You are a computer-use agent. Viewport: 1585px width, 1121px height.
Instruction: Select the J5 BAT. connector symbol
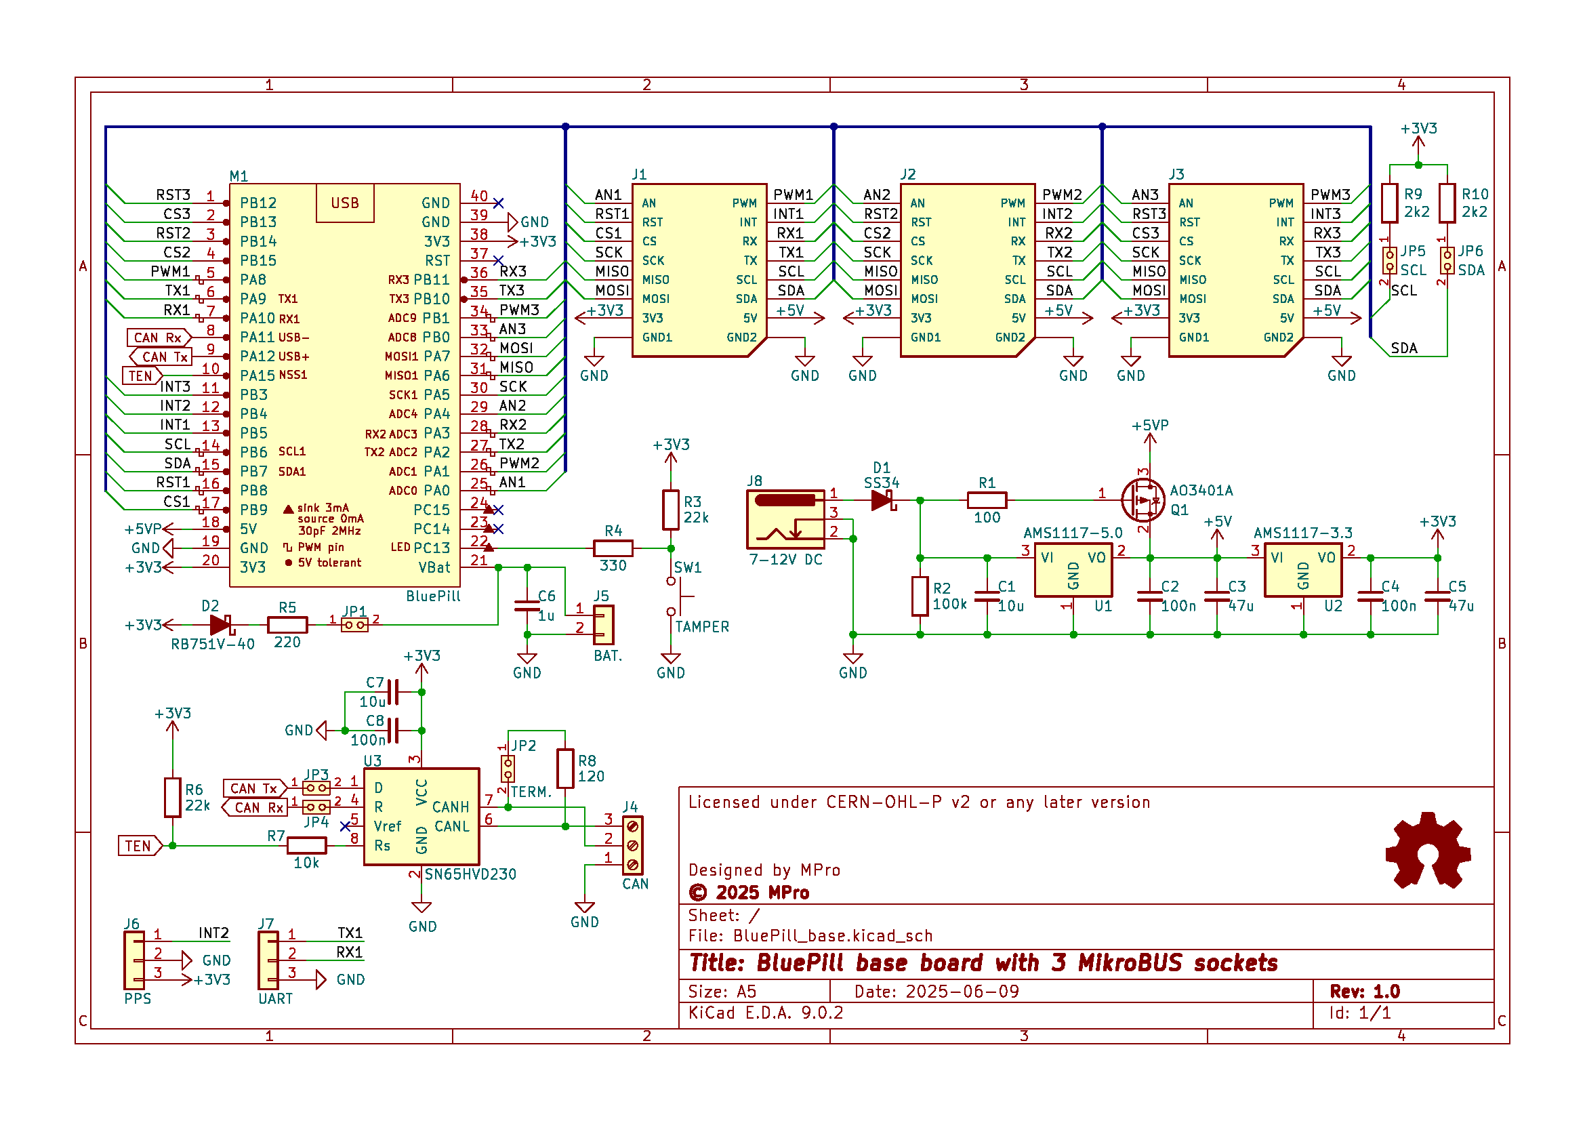point(603,625)
